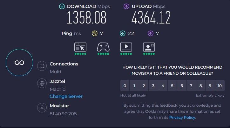
Task: Click the yellow idle ping icon
Action: coord(94,33)
